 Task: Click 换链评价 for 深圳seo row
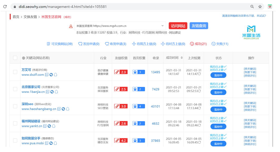[250, 110]
